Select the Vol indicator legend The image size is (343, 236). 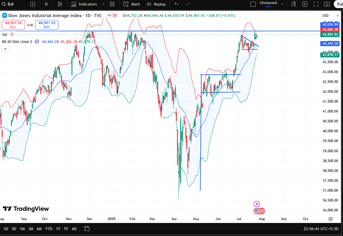pos(5,35)
